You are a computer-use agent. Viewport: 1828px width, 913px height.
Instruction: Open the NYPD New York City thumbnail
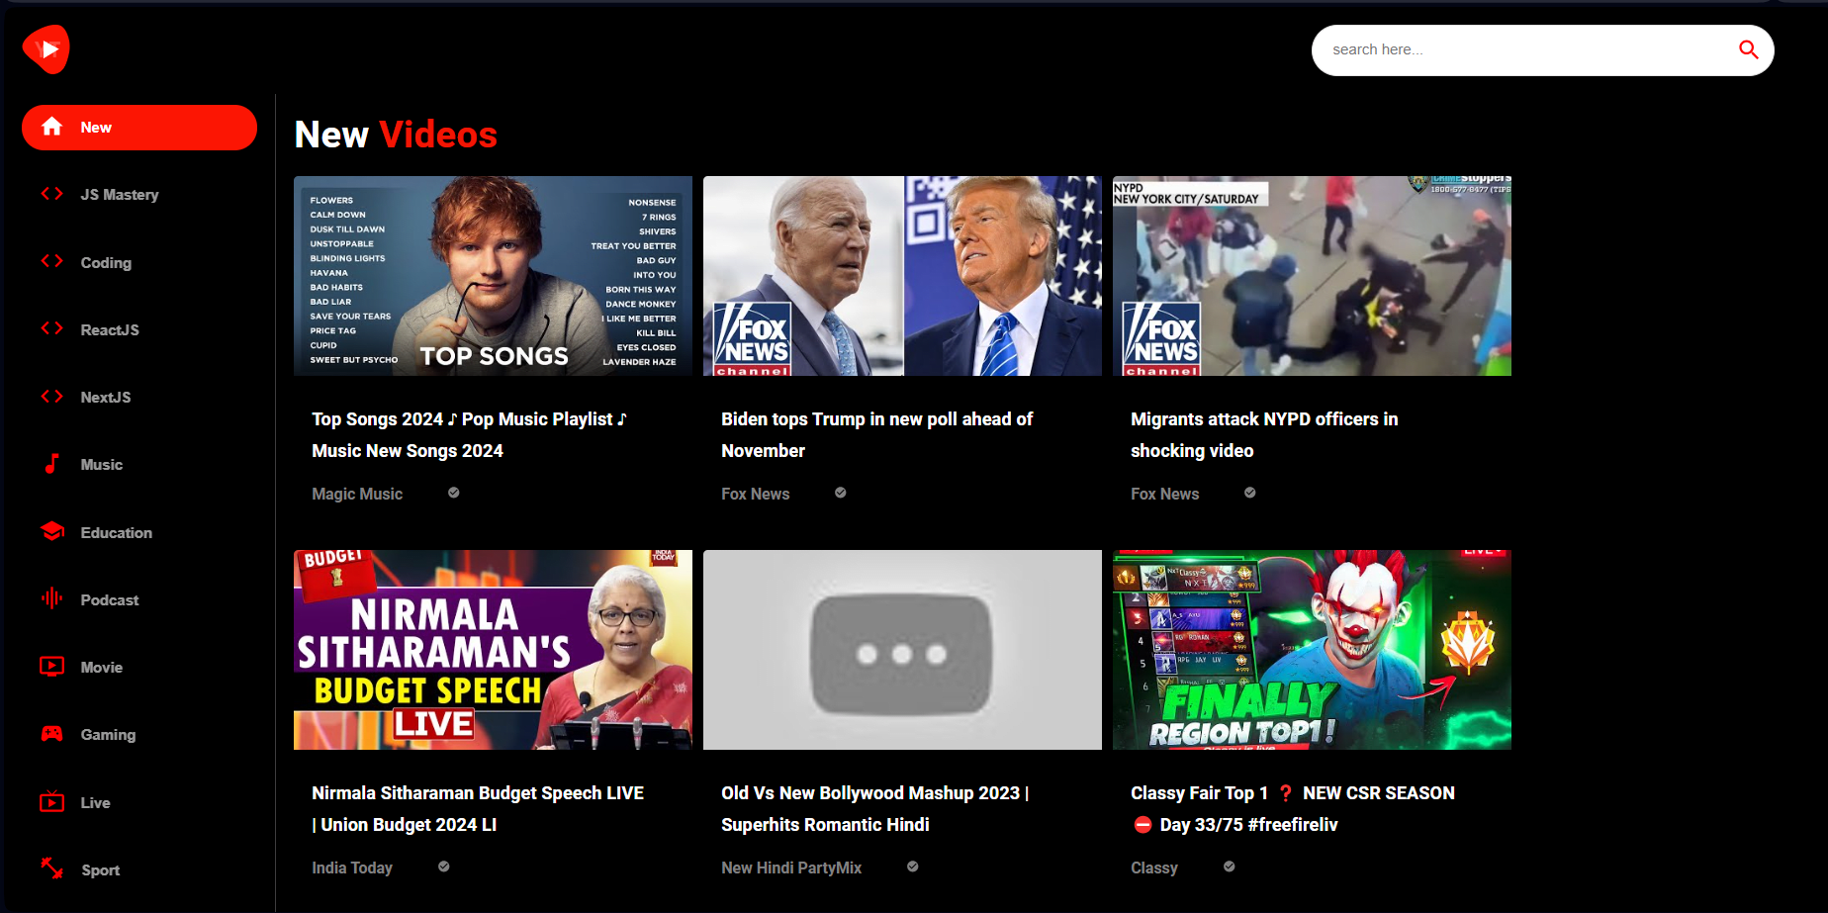click(x=1312, y=276)
